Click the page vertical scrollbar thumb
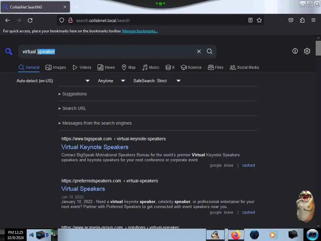The width and height of the screenshot is (321, 241). coord(318,48)
